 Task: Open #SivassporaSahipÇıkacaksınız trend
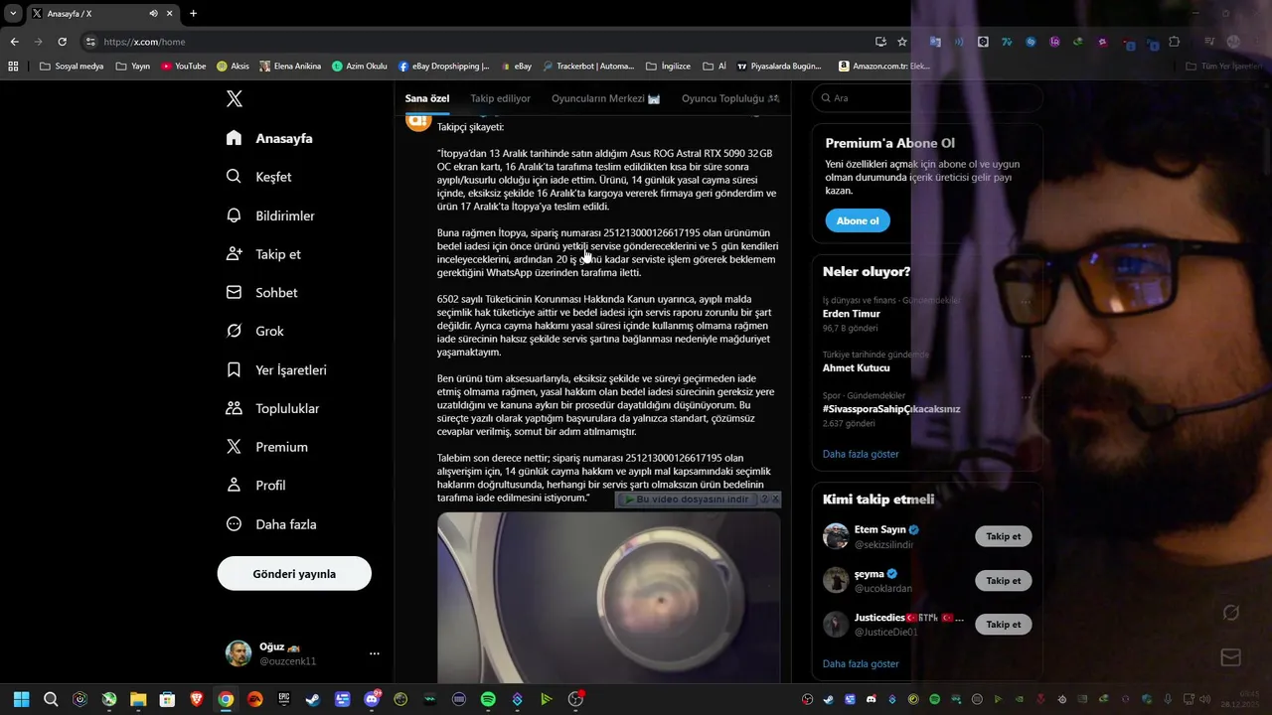(891, 409)
